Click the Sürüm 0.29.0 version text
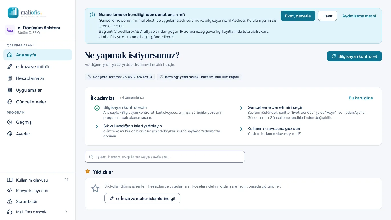 click(29, 33)
